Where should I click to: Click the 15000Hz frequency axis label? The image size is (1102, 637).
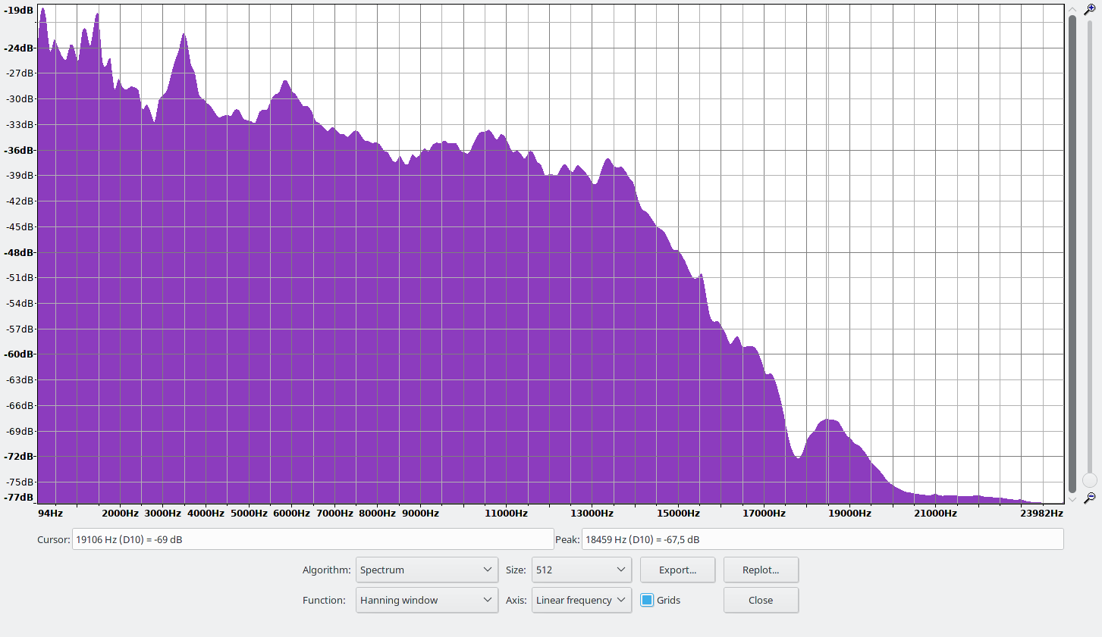(x=678, y=513)
